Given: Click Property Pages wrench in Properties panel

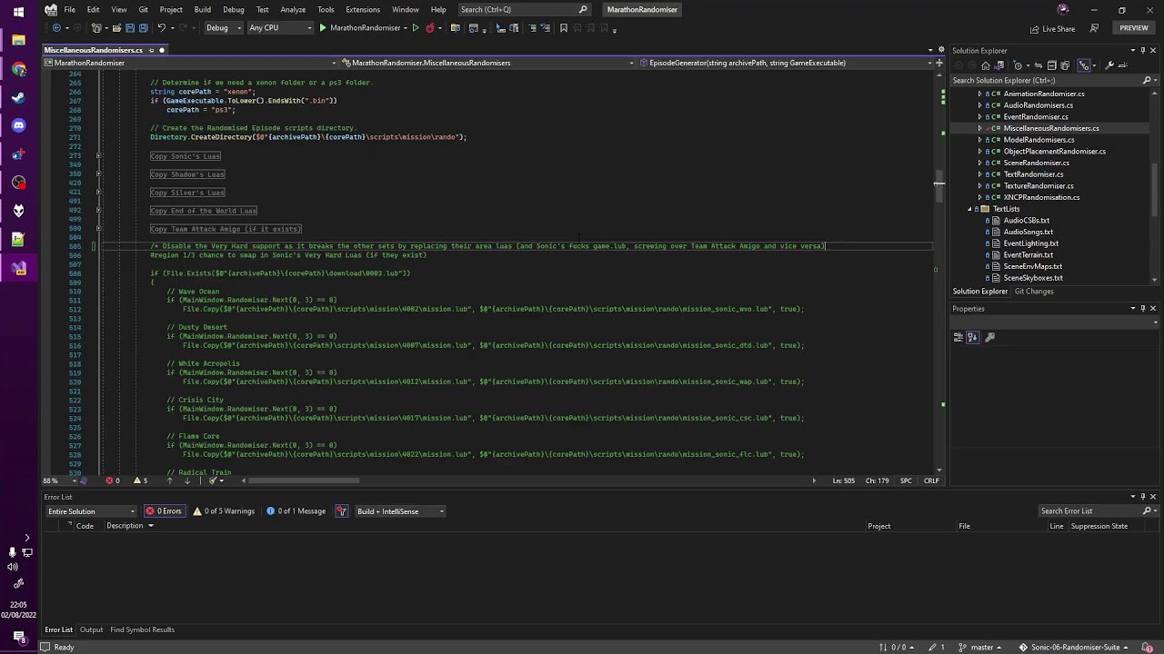Looking at the screenshot, I should (989, 337).
